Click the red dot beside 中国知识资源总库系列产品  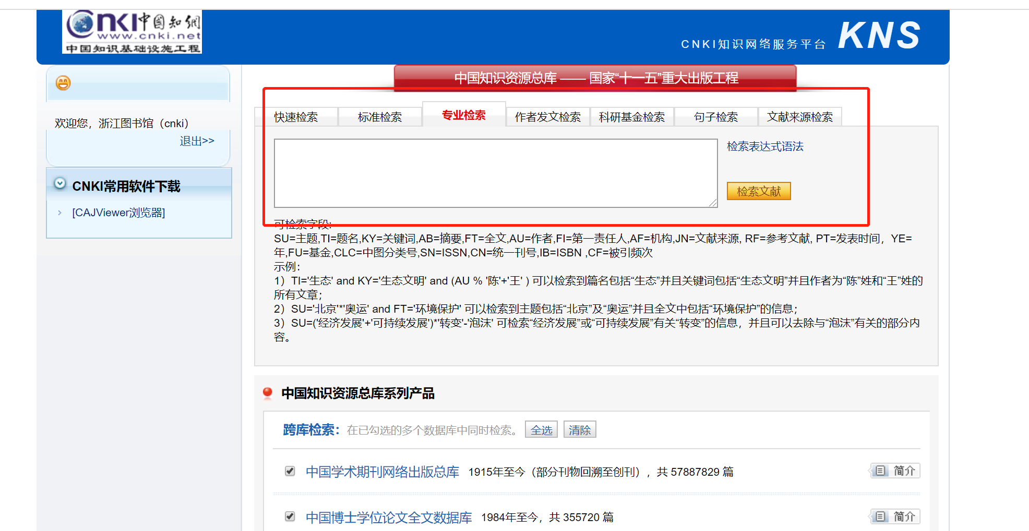point(268,392)
